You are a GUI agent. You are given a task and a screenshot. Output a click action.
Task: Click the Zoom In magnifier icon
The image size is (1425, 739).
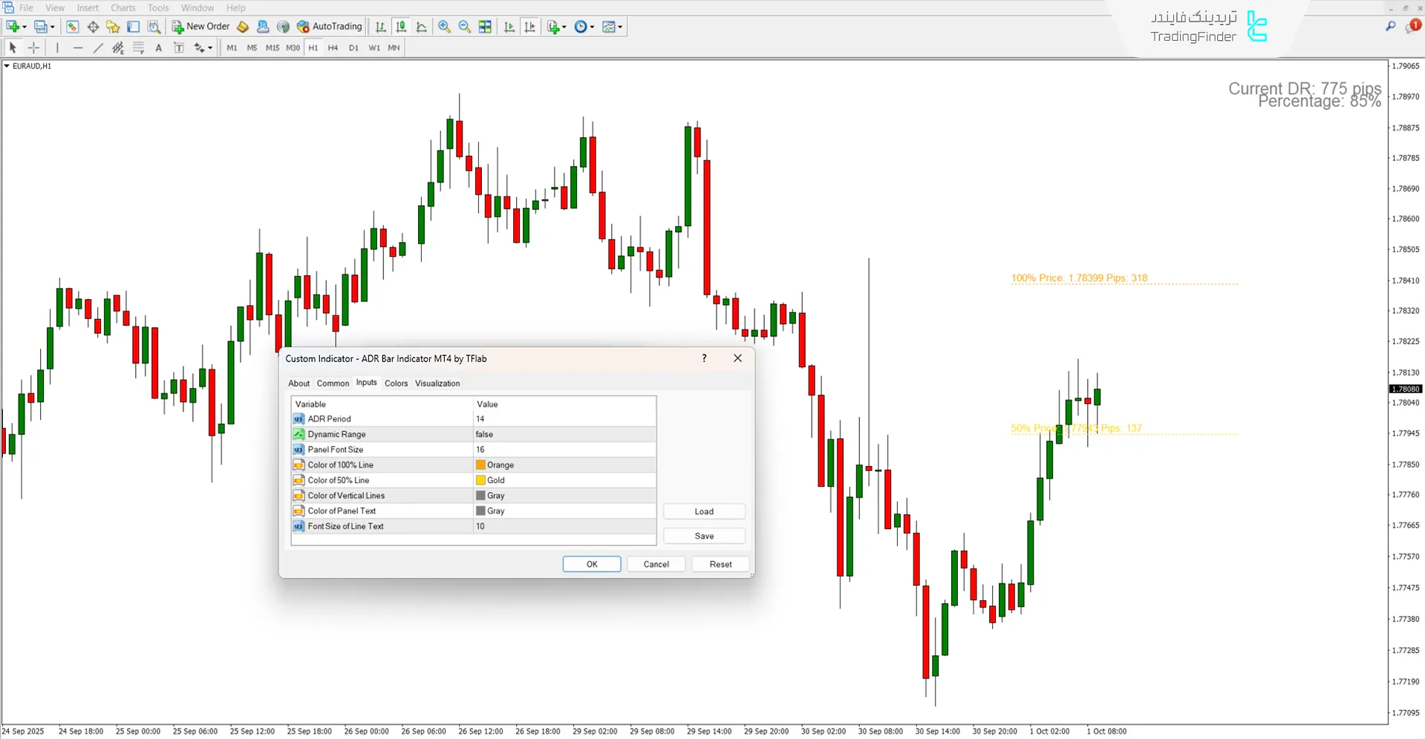444,27
